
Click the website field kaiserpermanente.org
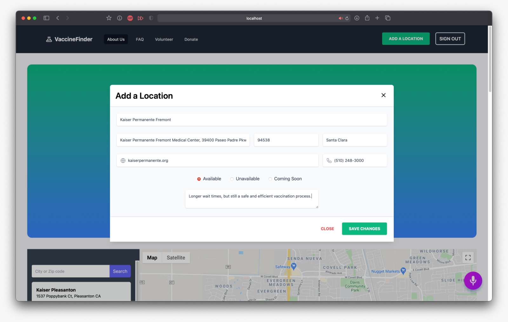(x=217, y=161)
